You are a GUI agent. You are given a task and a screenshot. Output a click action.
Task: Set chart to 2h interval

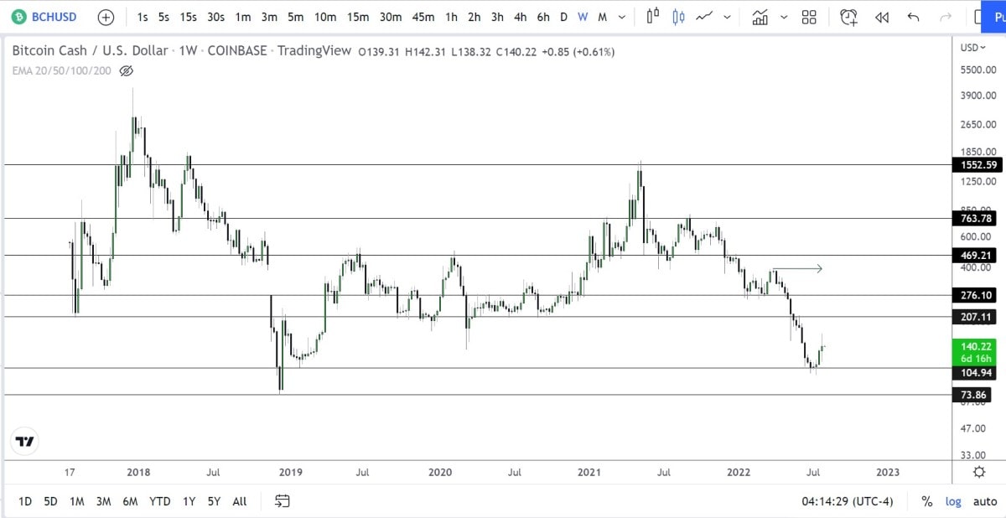coord(474,17)
